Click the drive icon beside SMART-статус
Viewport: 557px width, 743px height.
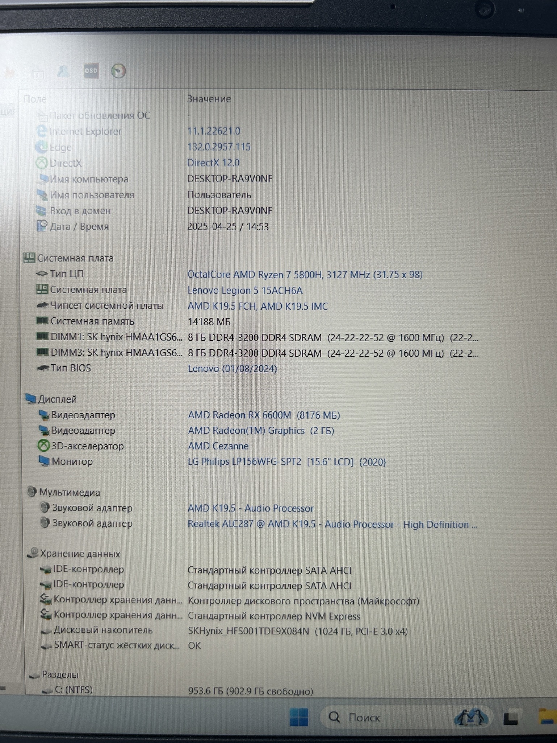click(46, 646)
